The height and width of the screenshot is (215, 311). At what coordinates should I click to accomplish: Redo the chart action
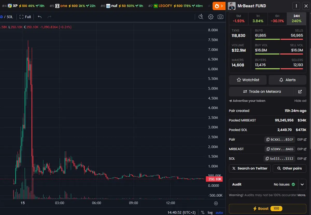coord(49,17)
